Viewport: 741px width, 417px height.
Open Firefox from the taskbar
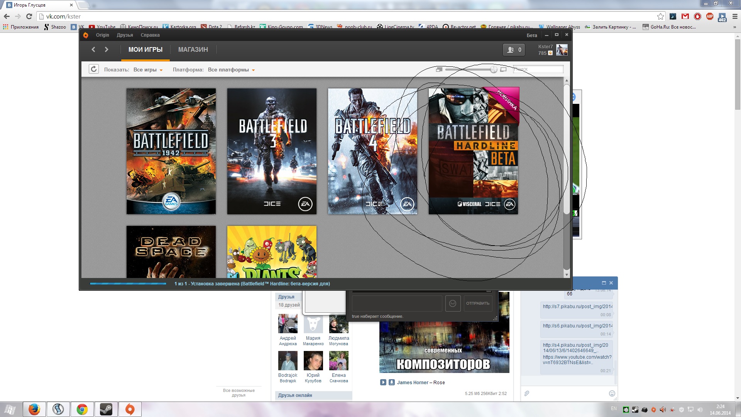point(34,409)
